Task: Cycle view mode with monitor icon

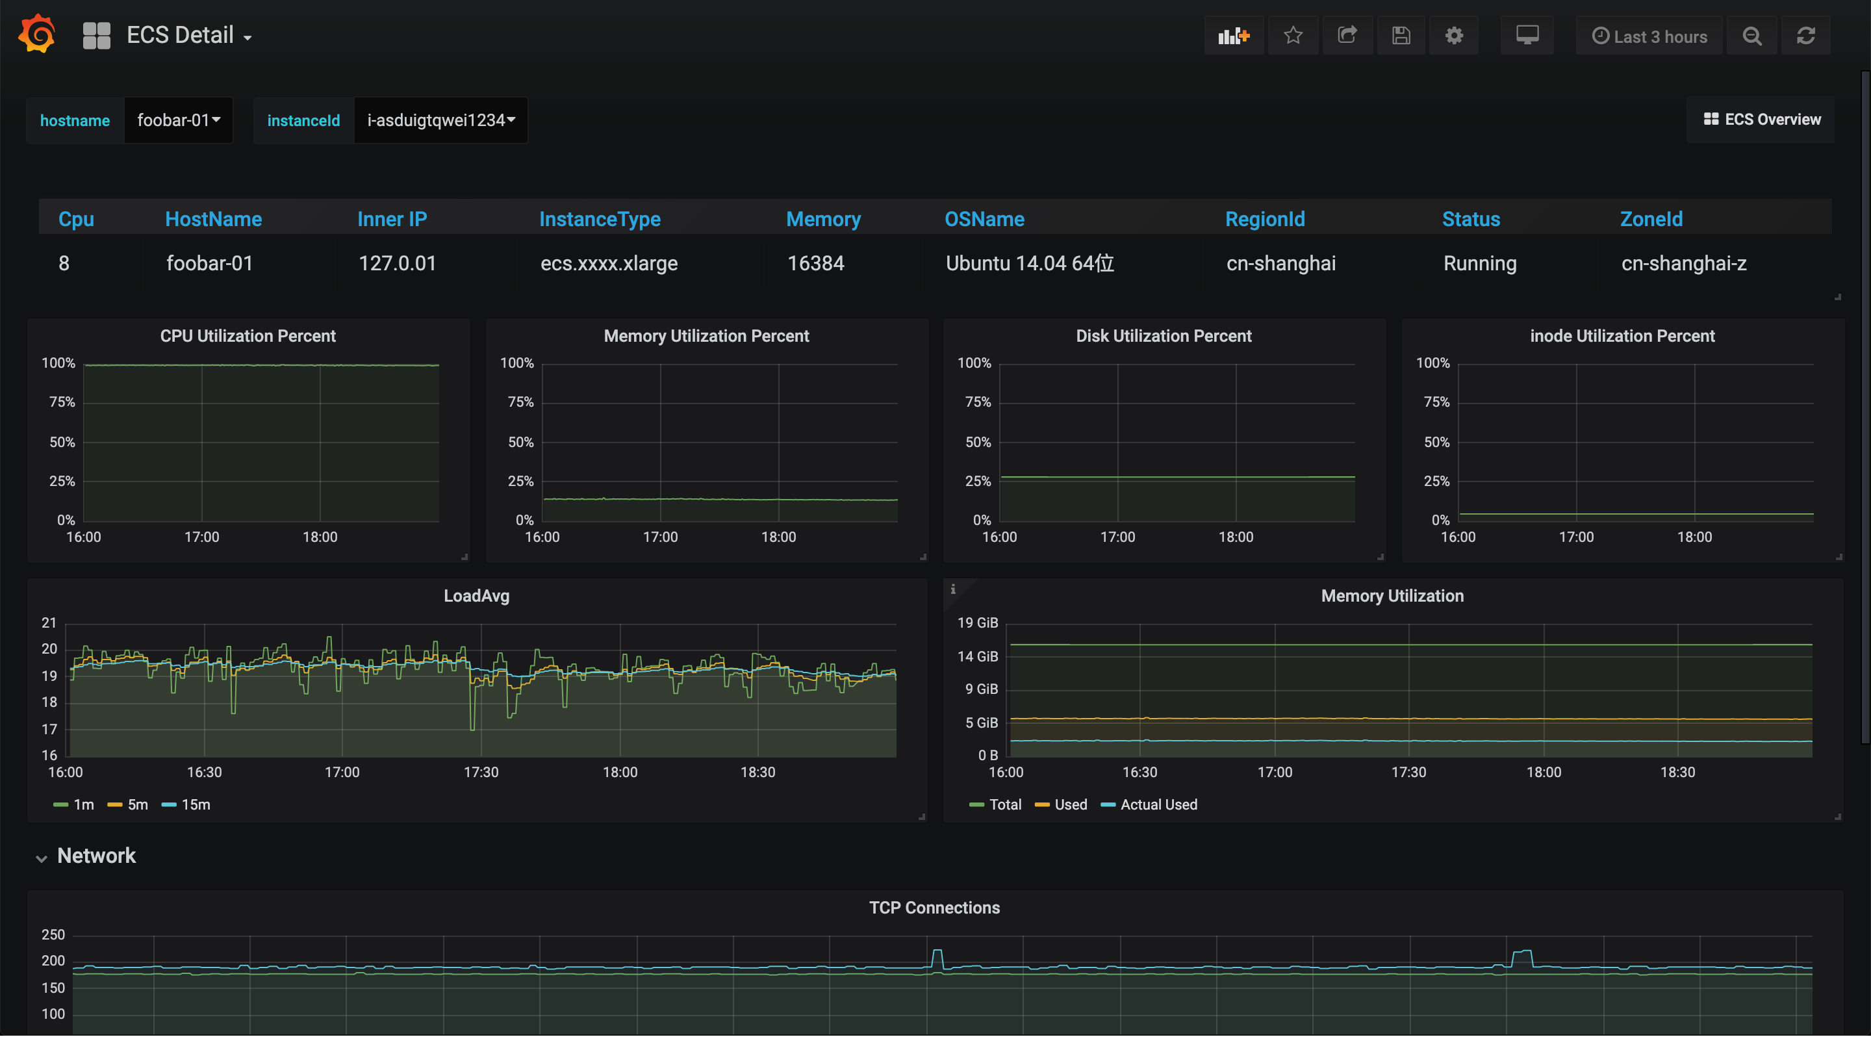Action: coord(1527,36)
